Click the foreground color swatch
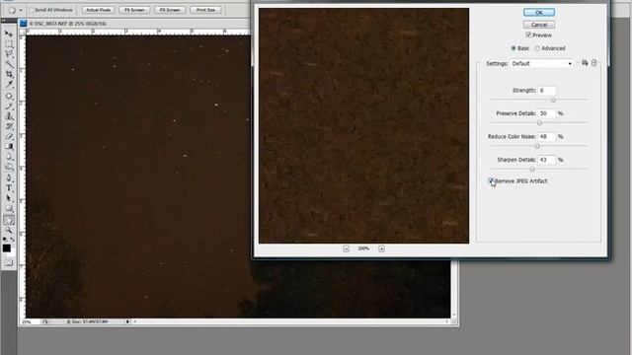Image resolution: width=632 pixels, height=355 pixels. click(7, 248)
